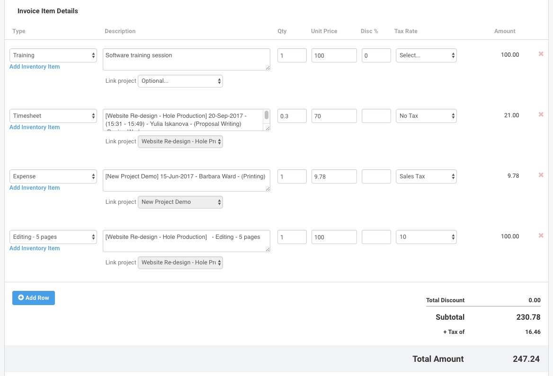Remove the Editing - 5 pages row
Viewport: 553px width, 376px height.
(x=541, y=236)
